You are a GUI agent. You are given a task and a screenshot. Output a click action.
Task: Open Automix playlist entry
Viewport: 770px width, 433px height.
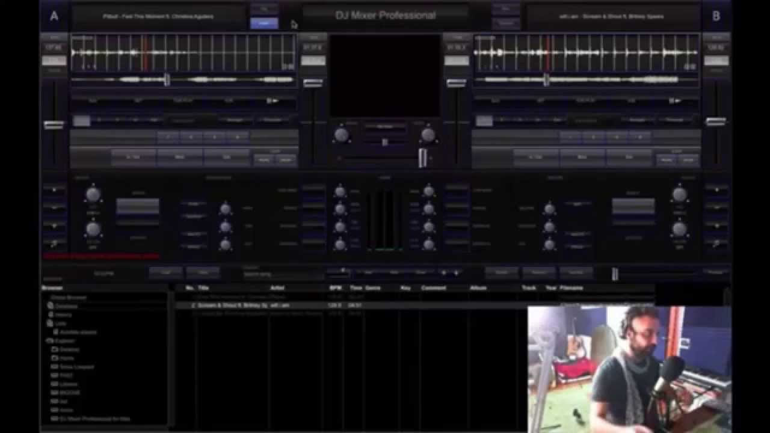[x=78, y=332]
